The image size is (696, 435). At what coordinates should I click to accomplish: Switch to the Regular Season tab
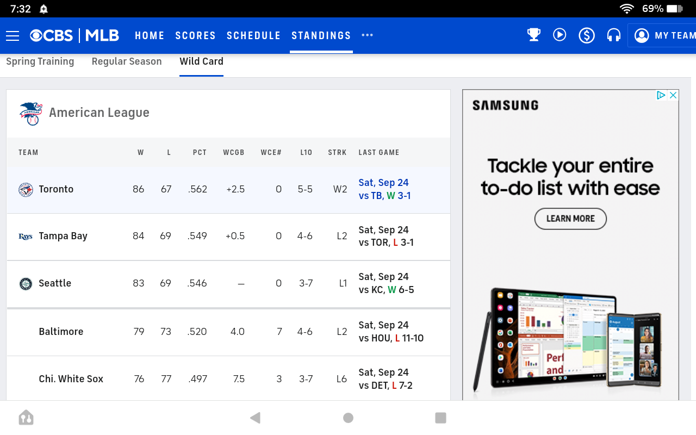pyautogui.click(x=127, y=61)
